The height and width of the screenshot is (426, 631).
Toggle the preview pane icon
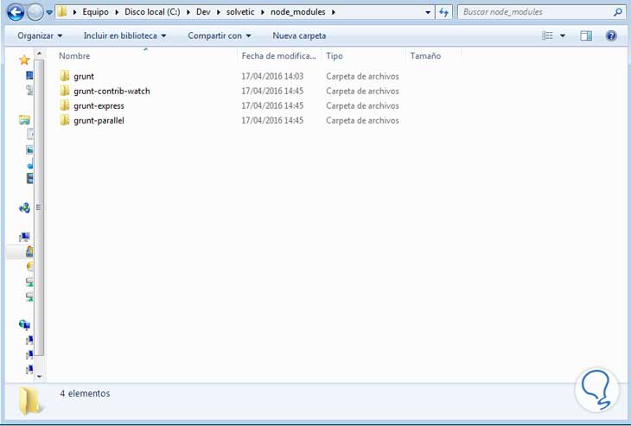pyautogui.click(x=586, y=35)
